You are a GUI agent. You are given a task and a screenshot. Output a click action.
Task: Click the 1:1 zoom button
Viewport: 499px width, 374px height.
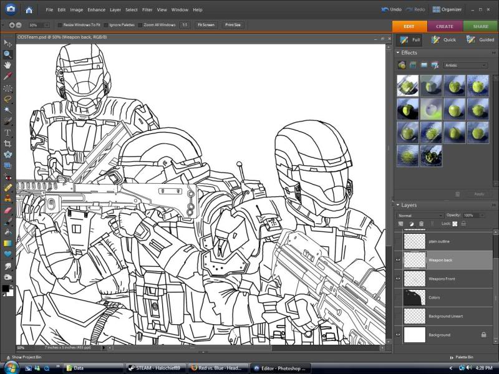click(185, 25)
